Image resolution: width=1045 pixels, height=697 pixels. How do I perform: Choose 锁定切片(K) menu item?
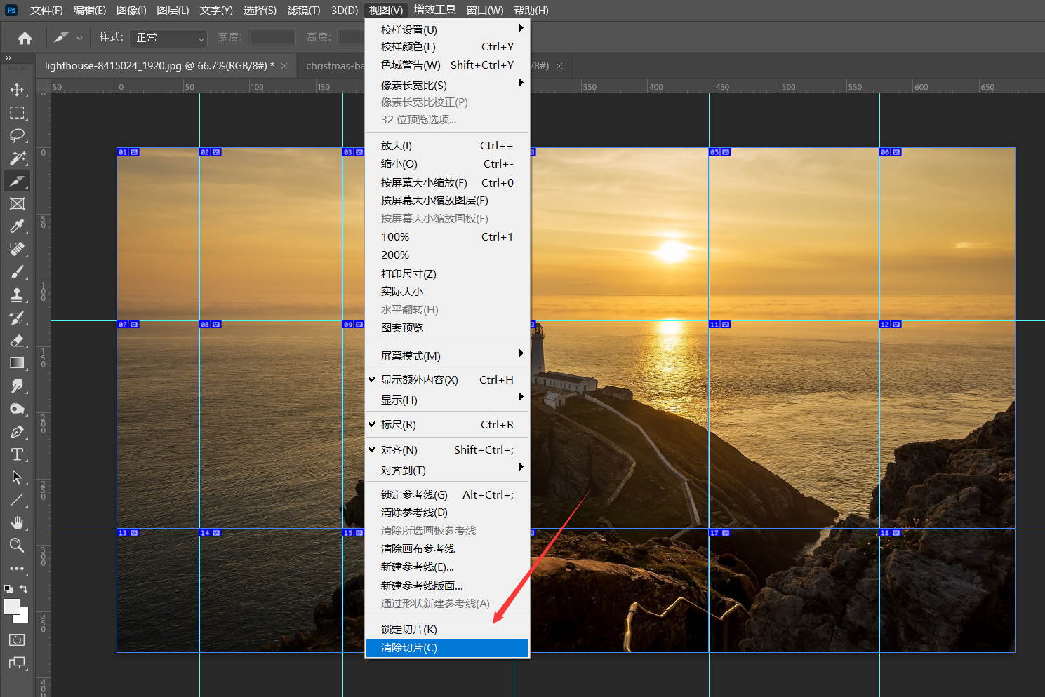point(447,630)
